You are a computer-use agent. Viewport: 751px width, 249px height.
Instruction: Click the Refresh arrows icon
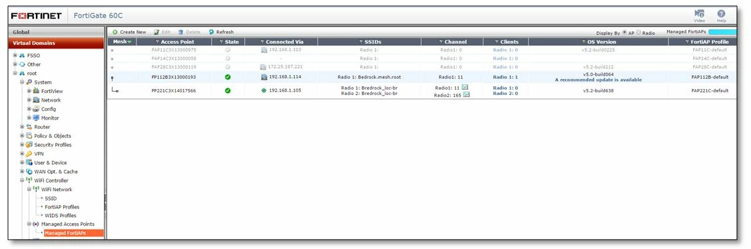point(211,32)
